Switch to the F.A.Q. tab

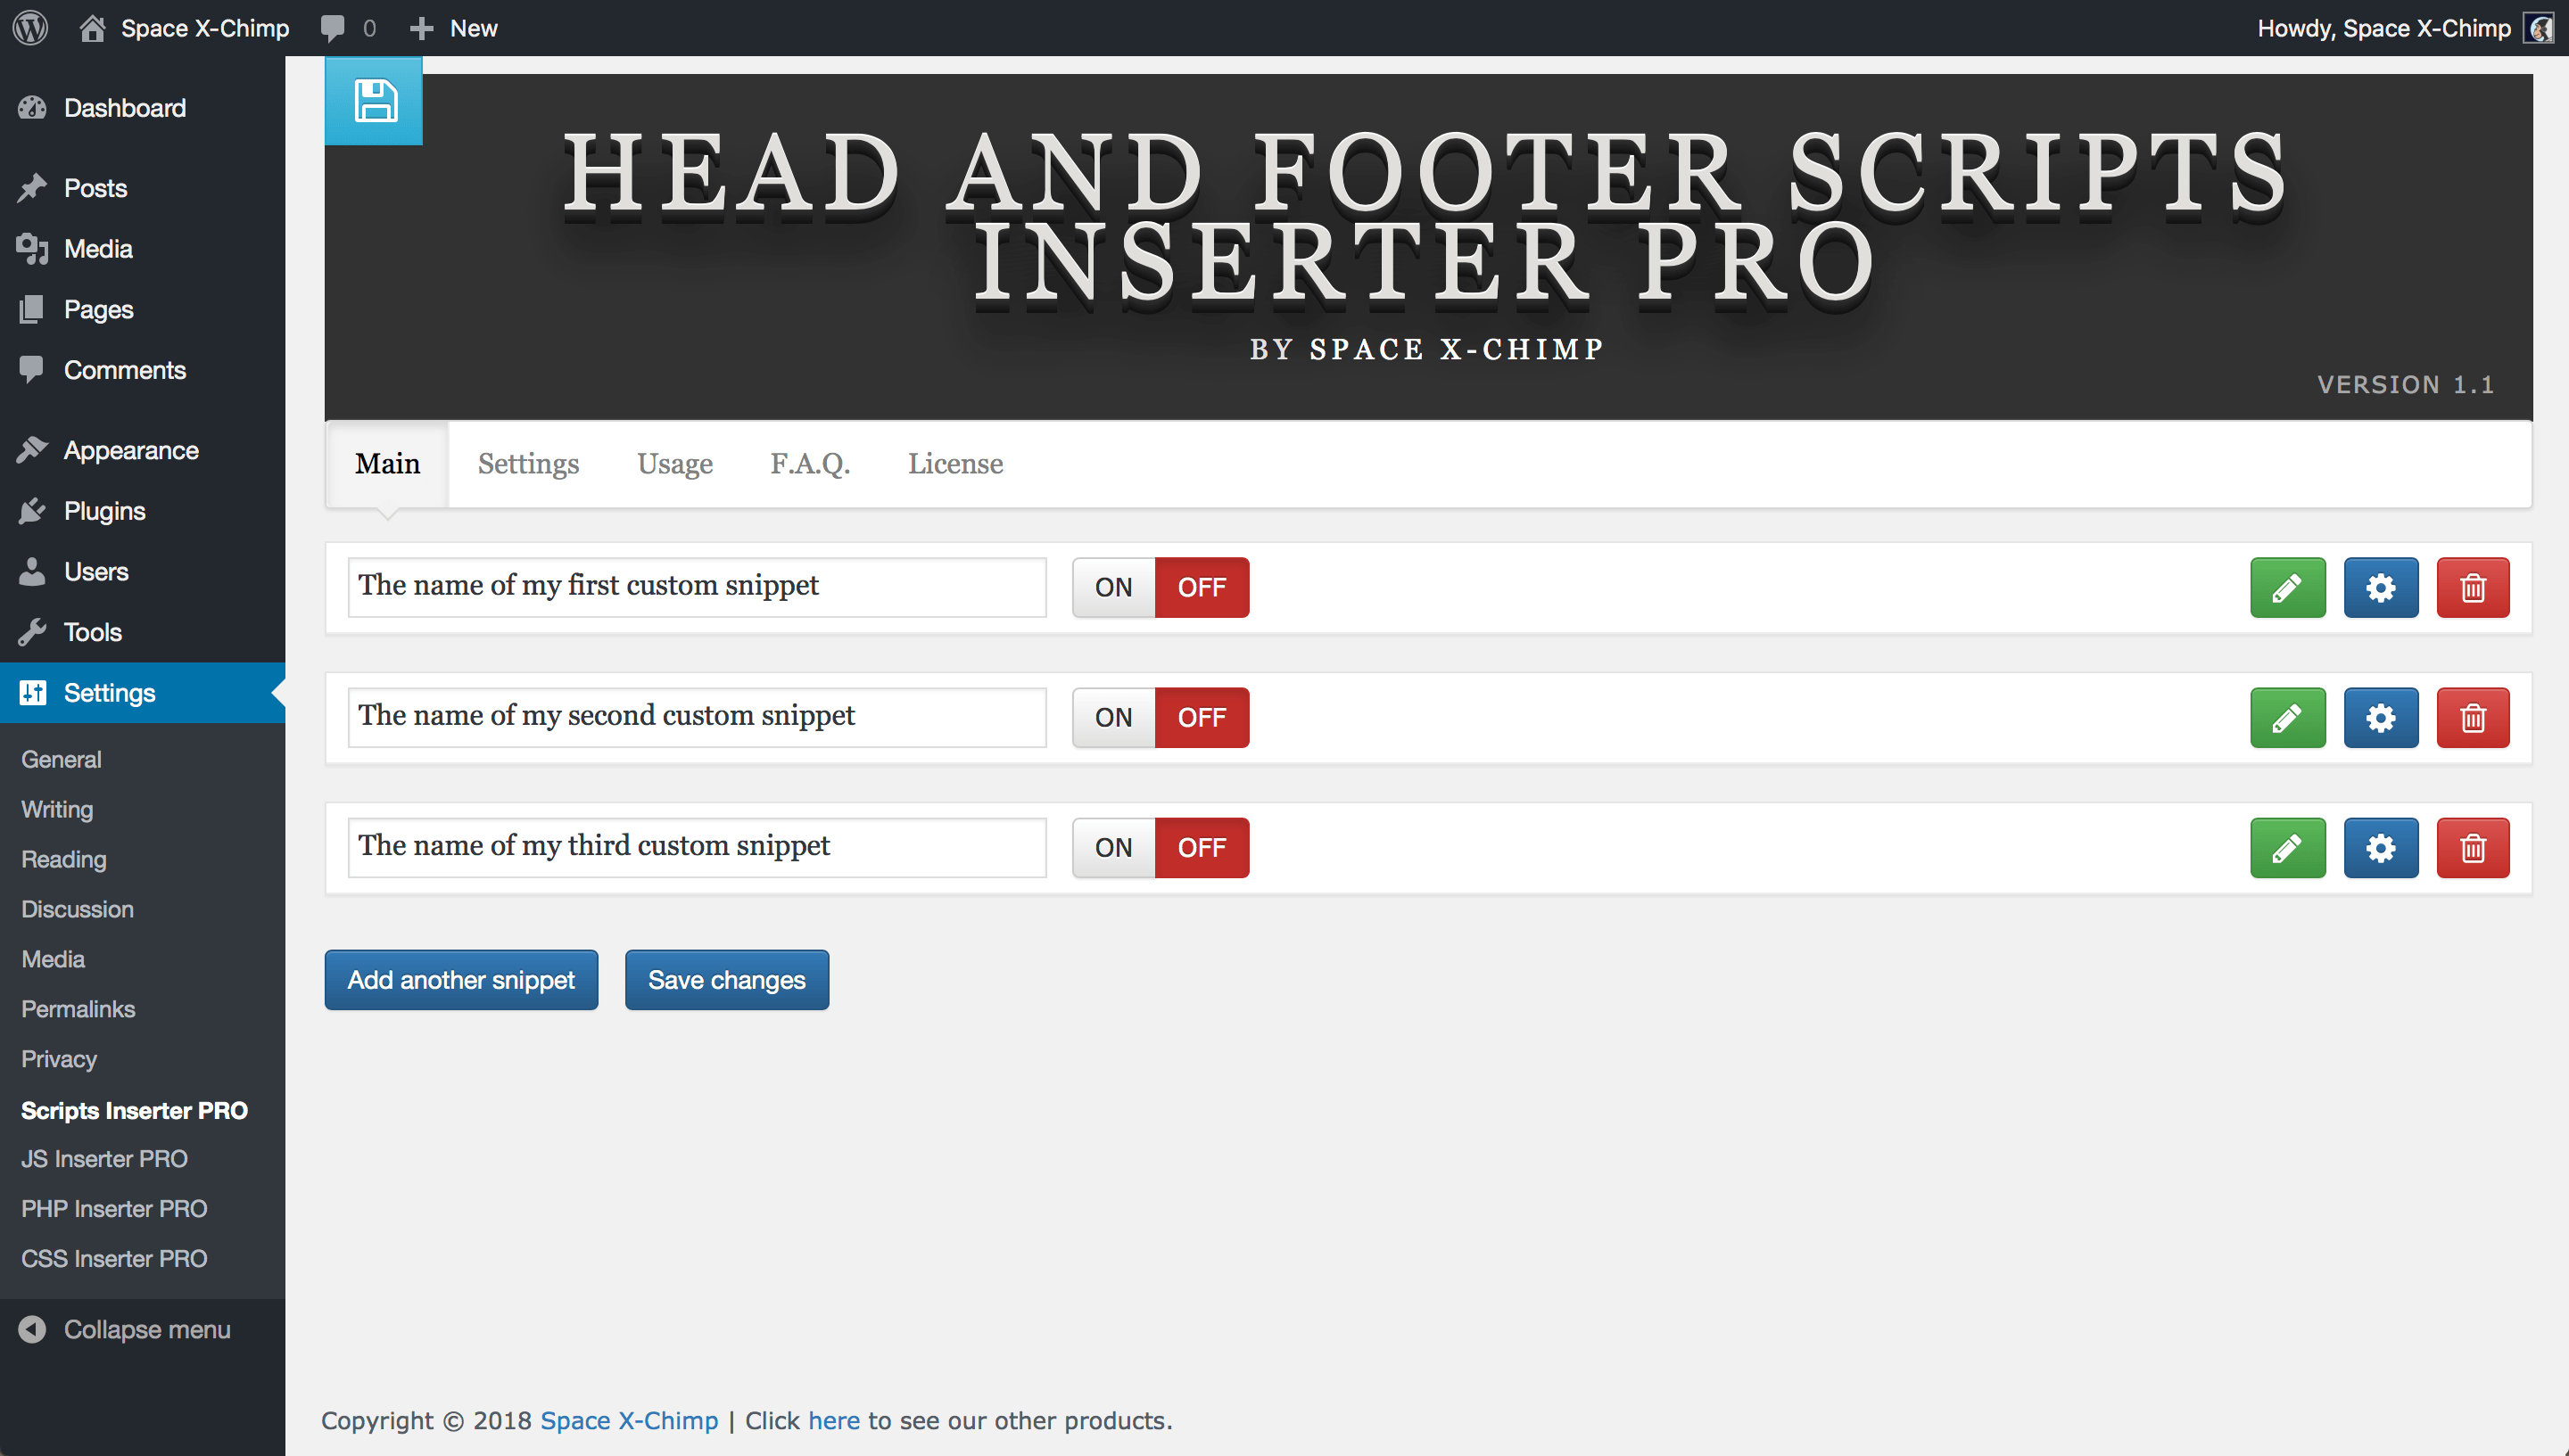808,464
